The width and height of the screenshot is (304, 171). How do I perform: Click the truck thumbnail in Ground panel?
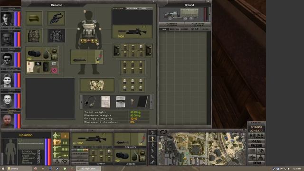[181, 14]
